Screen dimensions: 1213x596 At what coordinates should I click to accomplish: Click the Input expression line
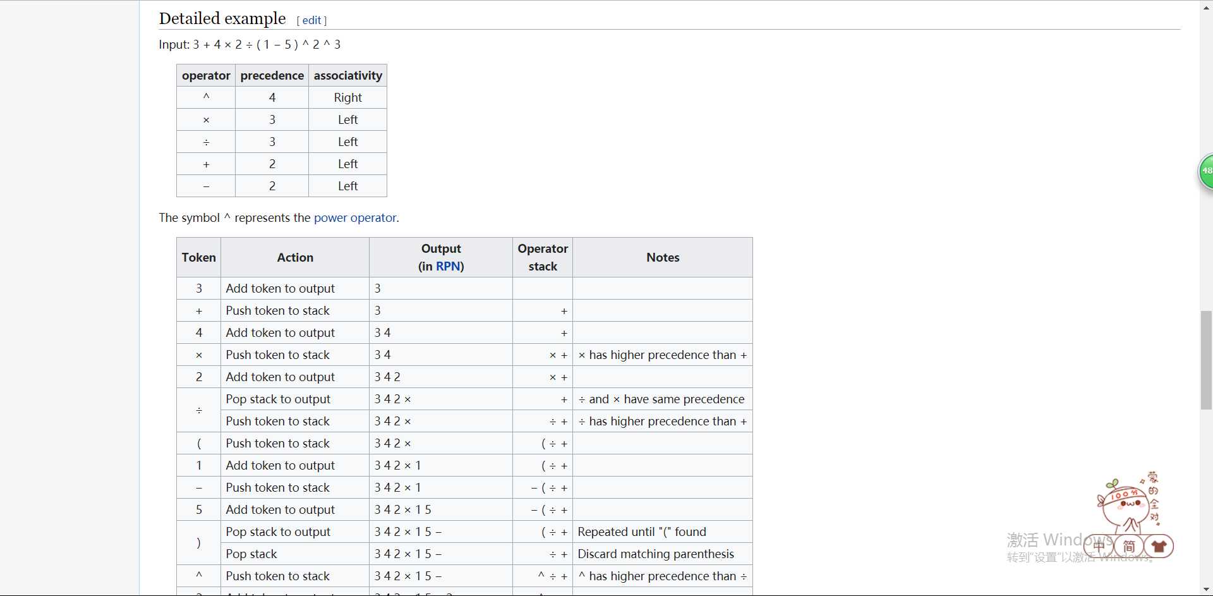[x=250, y=44]
